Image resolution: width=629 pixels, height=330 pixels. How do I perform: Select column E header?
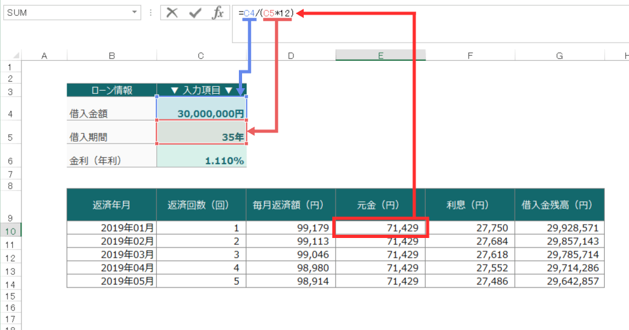[x=381, y=56]
